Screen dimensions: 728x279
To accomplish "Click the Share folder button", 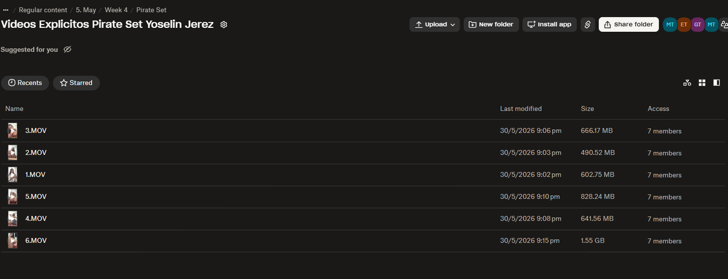I will [628, 24].
